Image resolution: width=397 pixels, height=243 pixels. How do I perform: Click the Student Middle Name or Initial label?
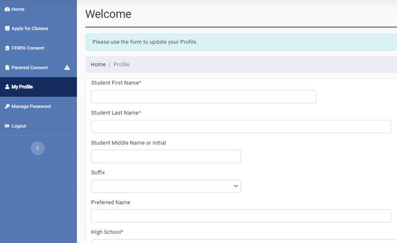click(x=128, y=143)
